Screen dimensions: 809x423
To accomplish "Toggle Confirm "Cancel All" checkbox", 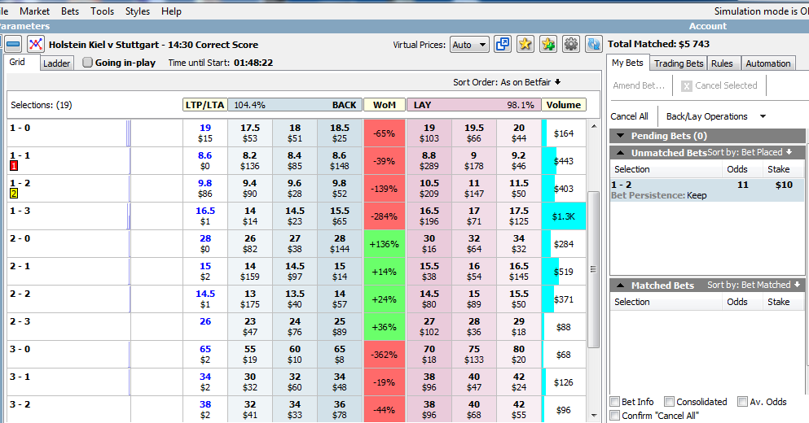I will click(615, 415).
